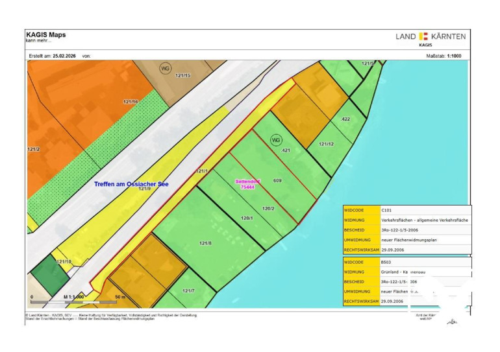Screen dimensions: 500x352
Task: Click the KAGIS Maps title
Action: 45,35
